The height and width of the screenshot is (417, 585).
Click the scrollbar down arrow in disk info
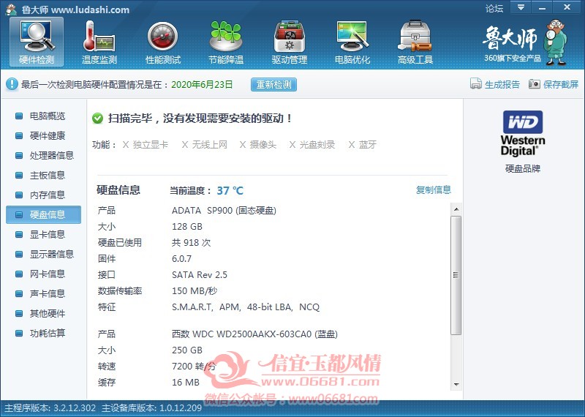point(456,385)
